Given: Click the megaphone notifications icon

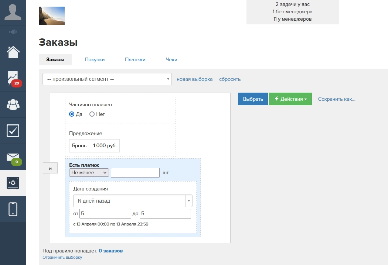Looking at the screenshot, I should (13, 32).
